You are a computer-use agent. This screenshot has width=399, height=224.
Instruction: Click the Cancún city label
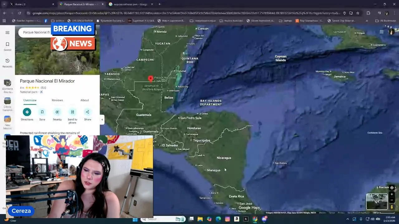tap(203, 29)
